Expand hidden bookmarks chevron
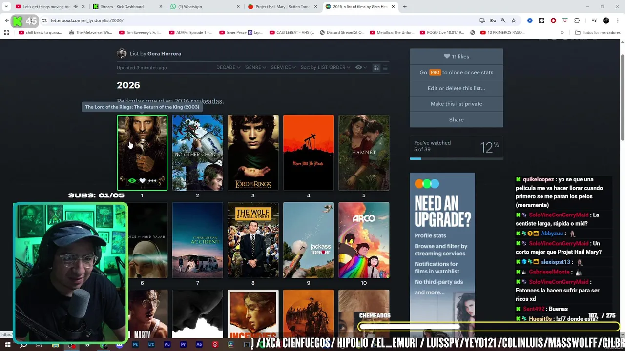The height and width of the screenshot is (351, 625). pos(562,33)
